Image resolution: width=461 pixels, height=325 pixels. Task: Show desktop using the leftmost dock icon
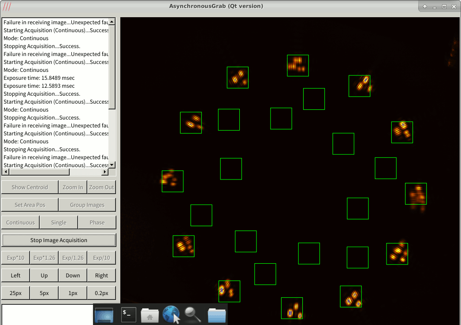click(x=104, y=315)
